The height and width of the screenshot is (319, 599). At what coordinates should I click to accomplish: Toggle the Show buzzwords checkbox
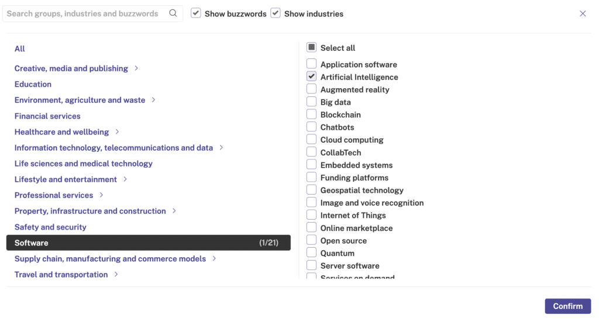point(195,13)
